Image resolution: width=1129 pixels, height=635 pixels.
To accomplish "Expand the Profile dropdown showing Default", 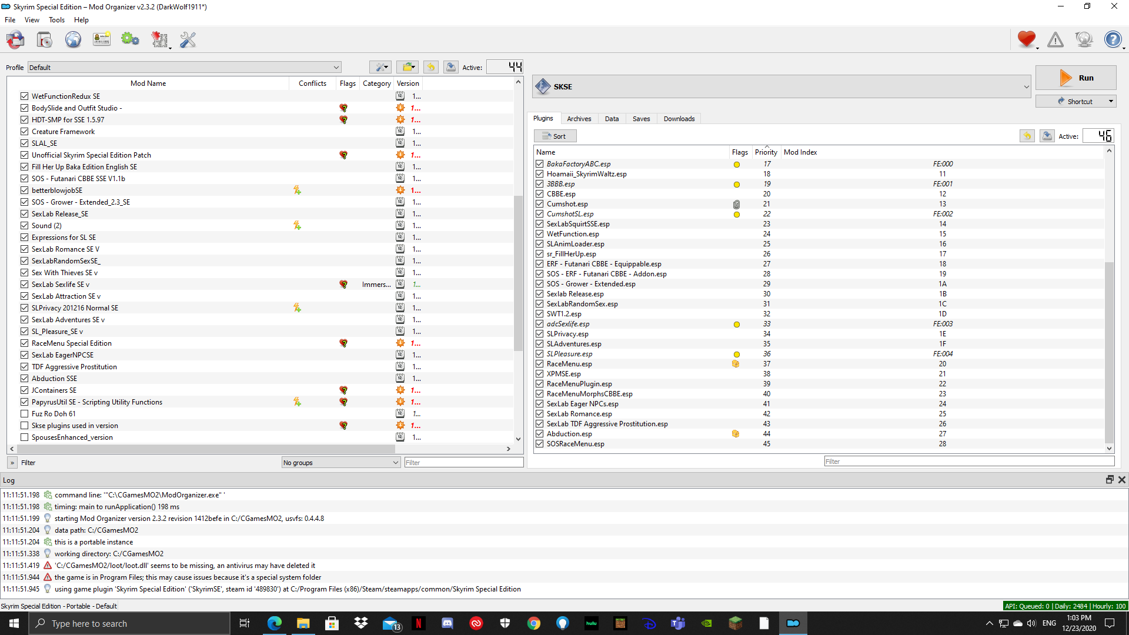I will pos(184,68).
